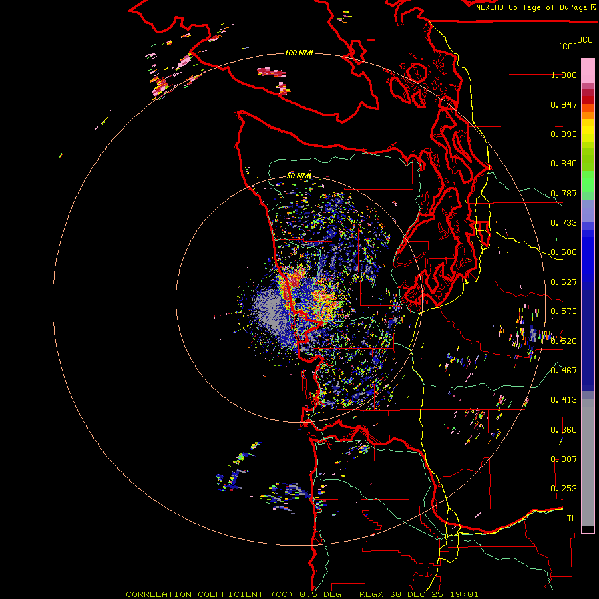Click the 0.413 scale value
The width and height of the screenshot is (599, 599).
pos(564,400)
